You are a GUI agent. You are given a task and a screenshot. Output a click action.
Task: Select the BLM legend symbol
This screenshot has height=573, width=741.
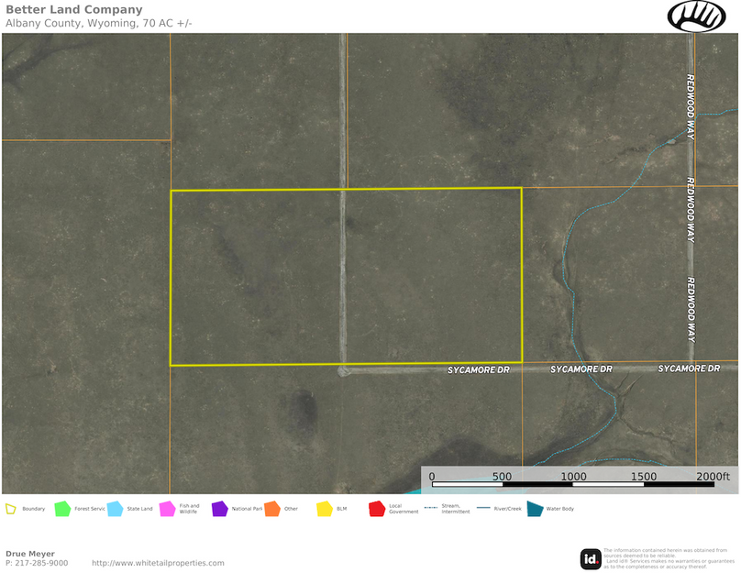[x=323, y=505]
